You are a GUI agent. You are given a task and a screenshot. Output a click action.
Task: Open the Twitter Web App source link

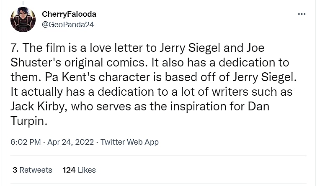coord(129,142)
